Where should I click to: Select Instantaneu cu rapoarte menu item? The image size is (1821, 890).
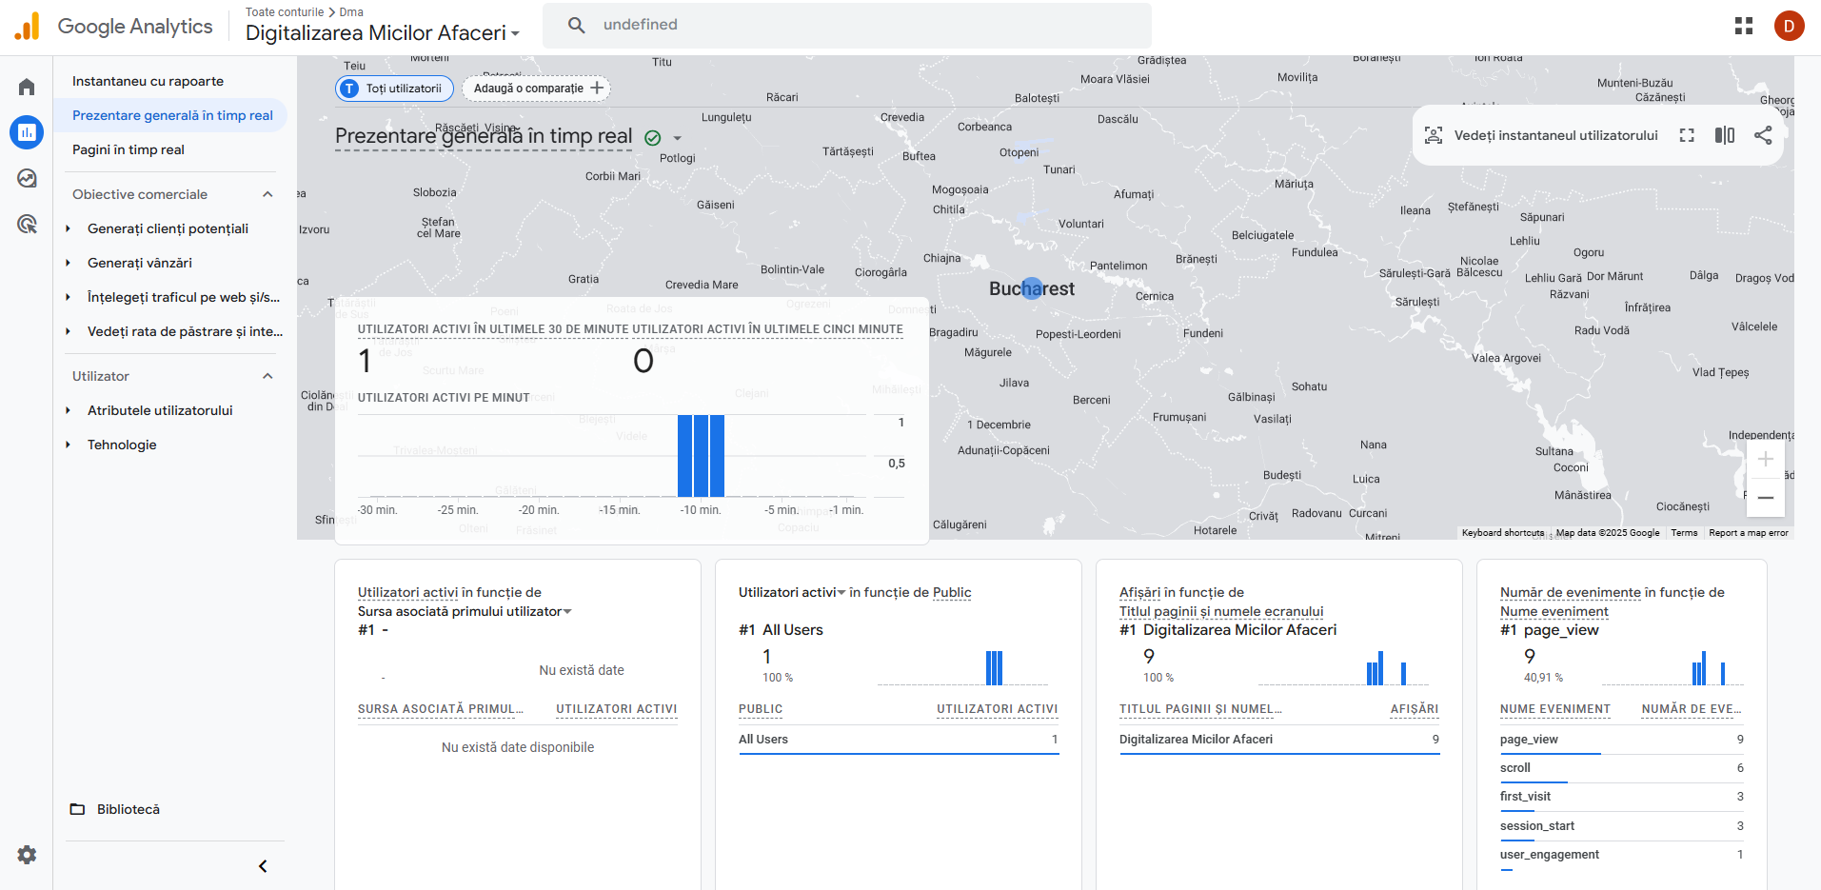148,81
